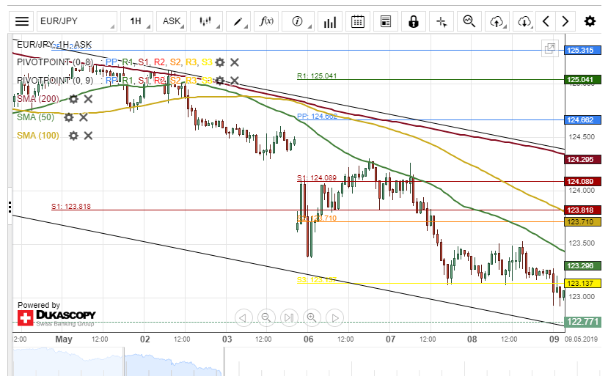Zoom in the chart with plus magnifier
Screen dimensions: 608x379
point(312,317)
